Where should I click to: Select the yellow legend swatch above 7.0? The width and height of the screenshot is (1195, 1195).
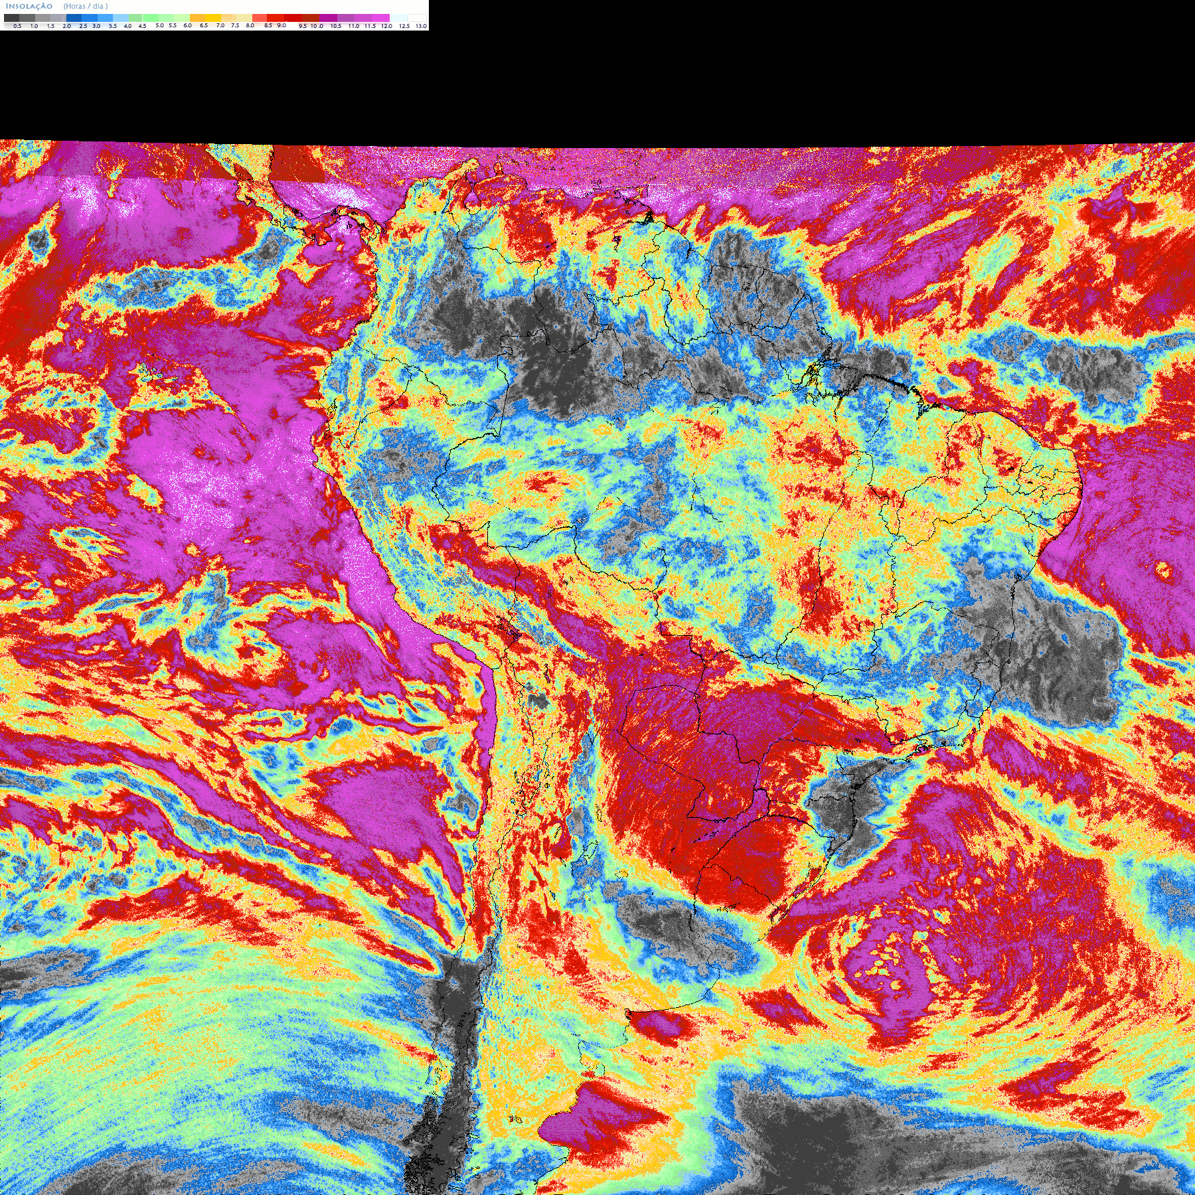tap(213, 18)
